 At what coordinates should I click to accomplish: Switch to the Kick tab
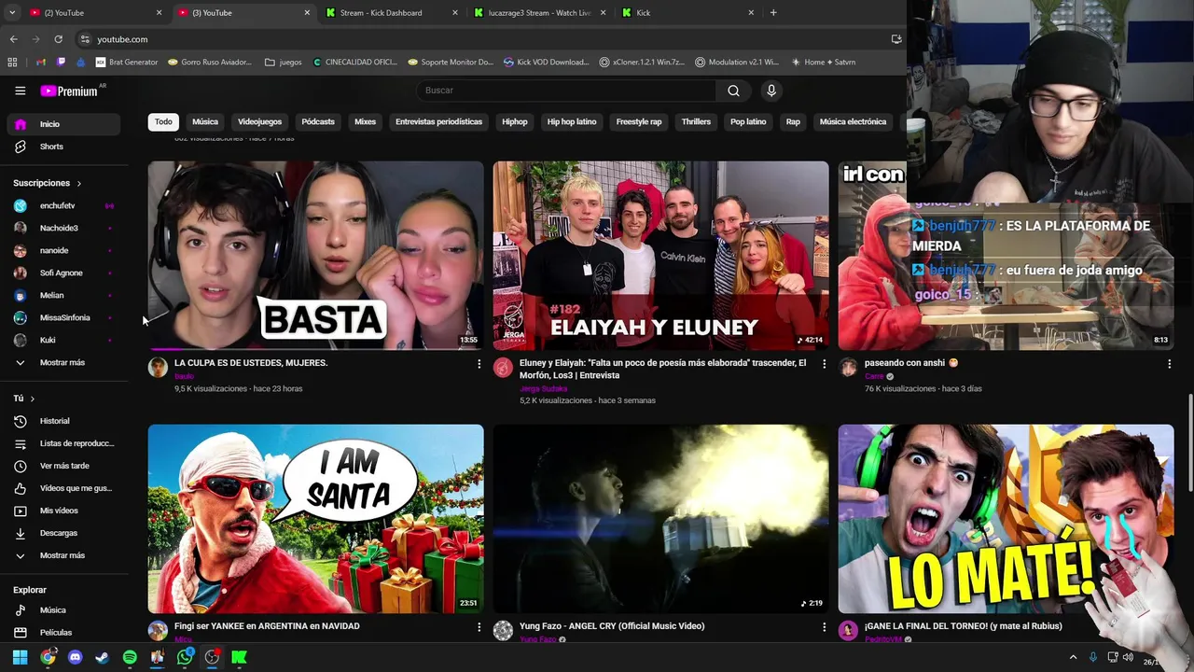pyautogui.click(x=687, y=13)
